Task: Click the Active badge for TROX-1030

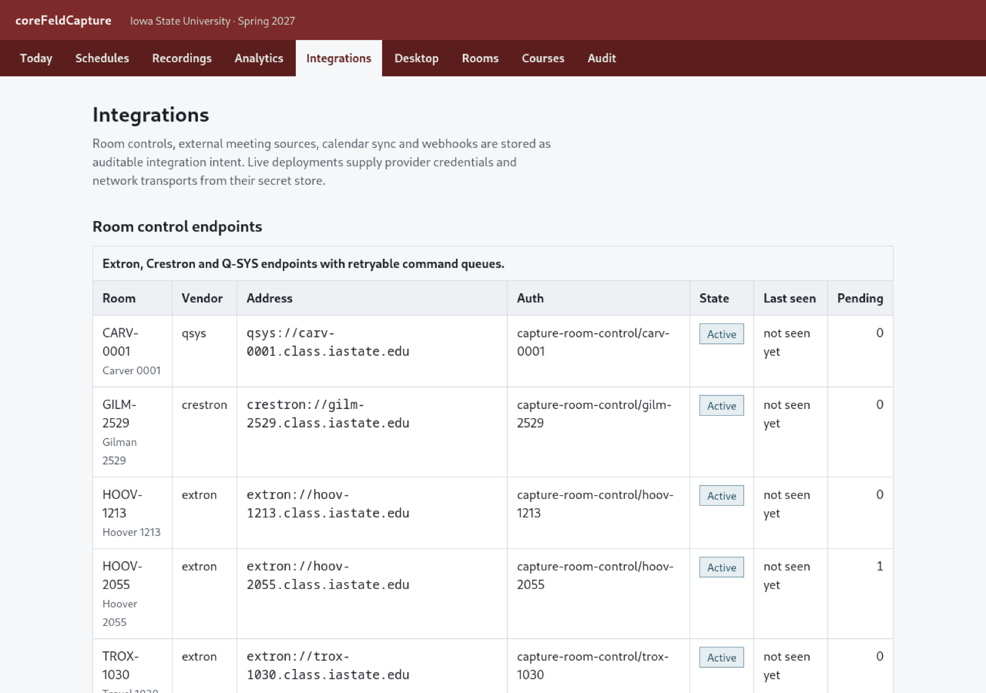Action: click(722, 657)
